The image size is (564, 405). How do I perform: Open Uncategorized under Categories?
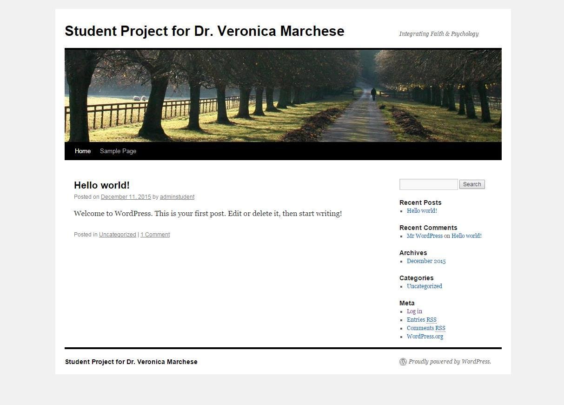tap(425, 286)
